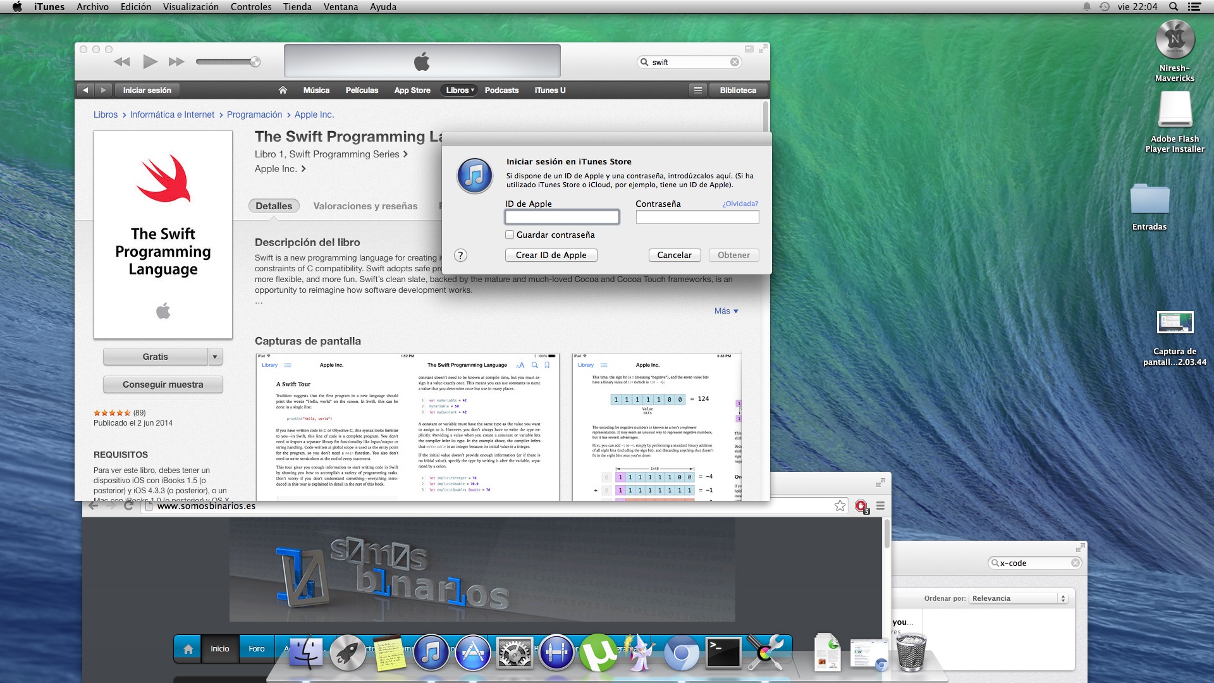1214x683 pixels.
Task: Open the Libros dropdown tab
Action: click(459, 90)
